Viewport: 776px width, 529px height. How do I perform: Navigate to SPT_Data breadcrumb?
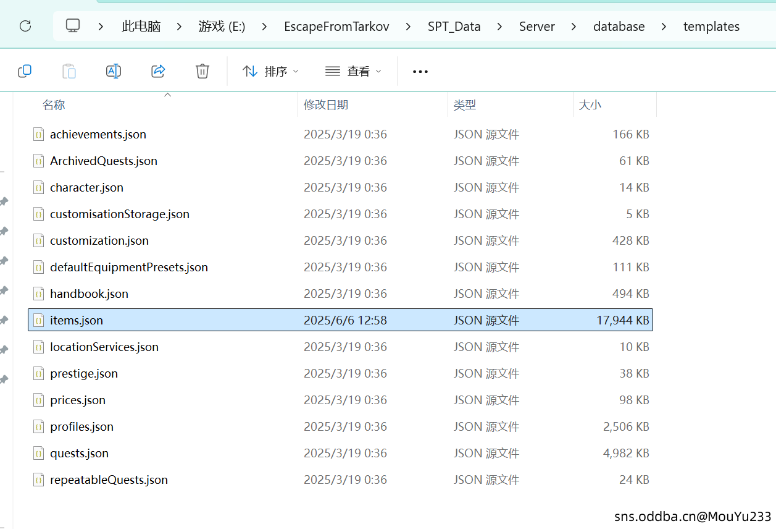pos(454,27)
